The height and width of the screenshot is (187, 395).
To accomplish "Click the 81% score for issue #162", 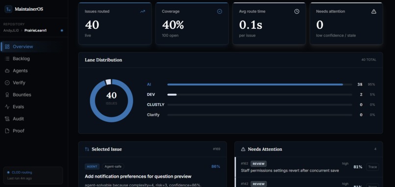I will point(358,167).
